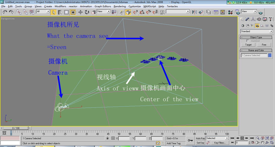The image size is (275, 147).
Task: Expand the All selection filter dropdown
Action: [x=43, y=11]
